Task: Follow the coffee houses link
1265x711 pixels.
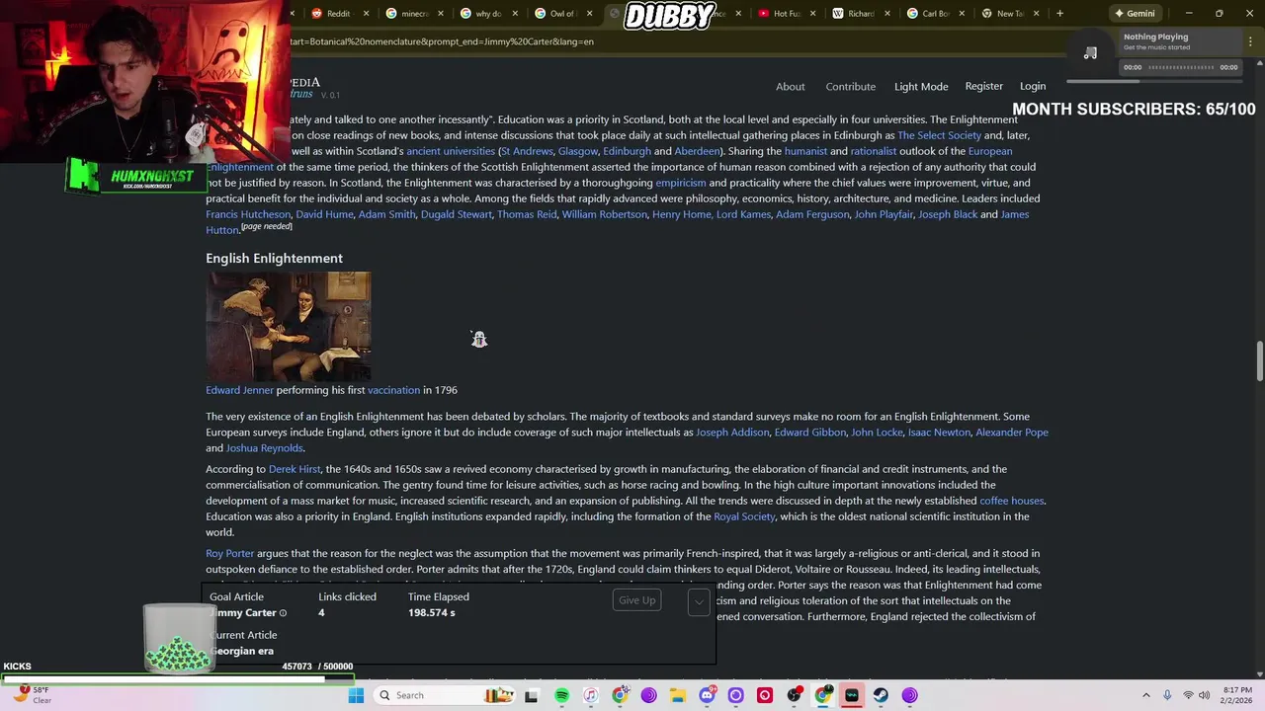Action: 1011,501
